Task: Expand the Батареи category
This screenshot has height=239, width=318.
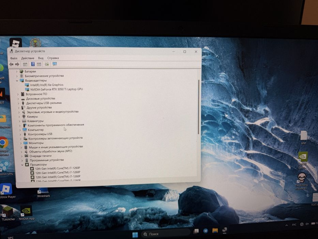Action: click(x=17, y=71)
